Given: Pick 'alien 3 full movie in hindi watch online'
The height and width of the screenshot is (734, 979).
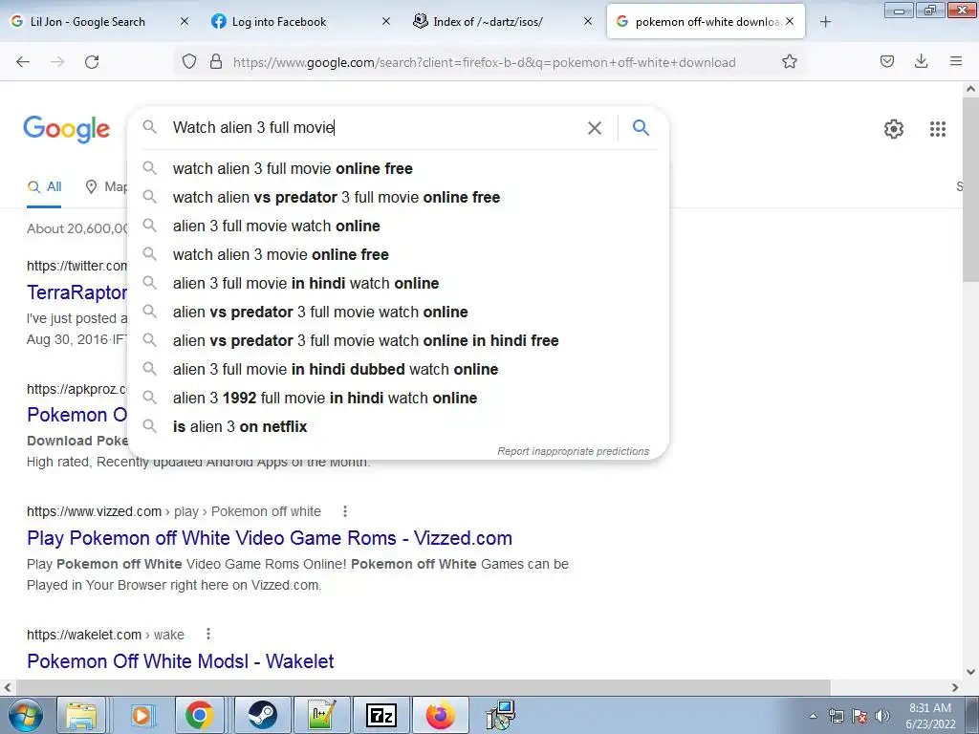Looking at the screenshot, I should click(399, 283).
